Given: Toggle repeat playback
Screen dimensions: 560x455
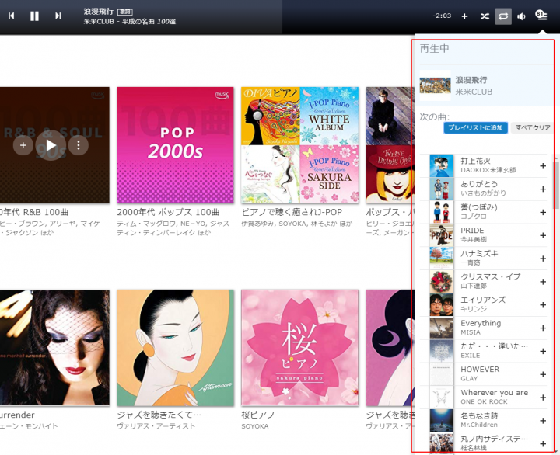Looking at the screenshot, I should click(503, 16).
